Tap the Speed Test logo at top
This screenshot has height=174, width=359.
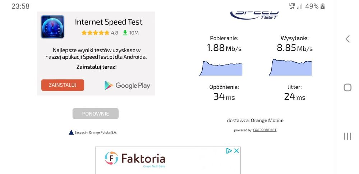(x=255, y=14)
